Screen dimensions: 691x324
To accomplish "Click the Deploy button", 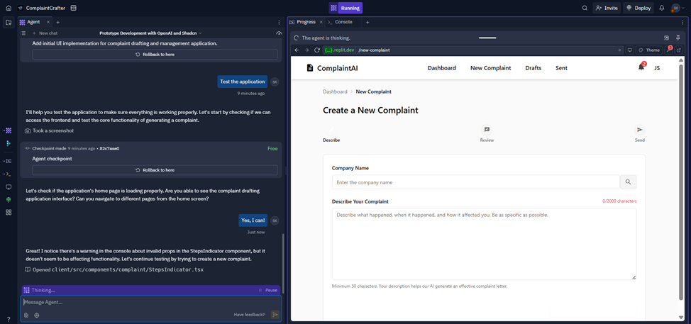I will 638,8.
